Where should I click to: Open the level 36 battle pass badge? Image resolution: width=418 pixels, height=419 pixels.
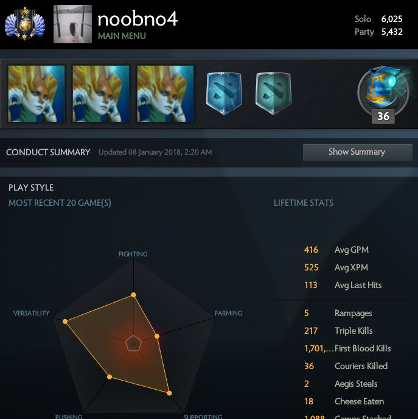(383, 95)
